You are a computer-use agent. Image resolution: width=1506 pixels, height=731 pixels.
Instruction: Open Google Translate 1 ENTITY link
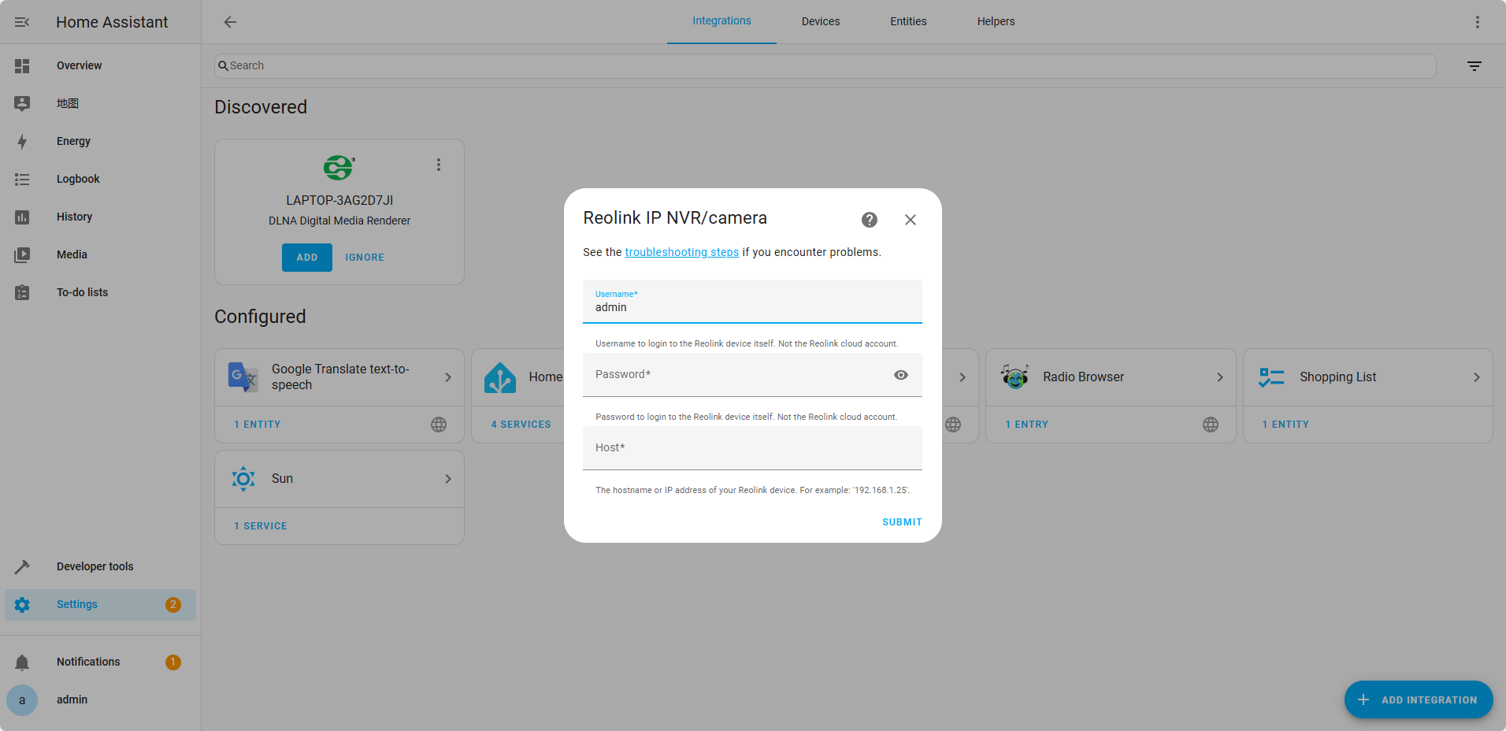coord(257,425)
